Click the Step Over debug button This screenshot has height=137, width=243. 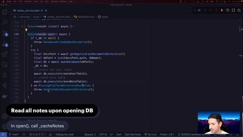click(x=205, y=10)
